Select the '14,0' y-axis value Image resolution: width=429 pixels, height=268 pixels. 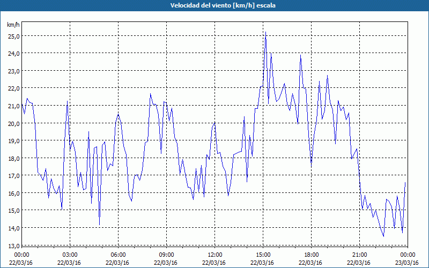(13, 228)
